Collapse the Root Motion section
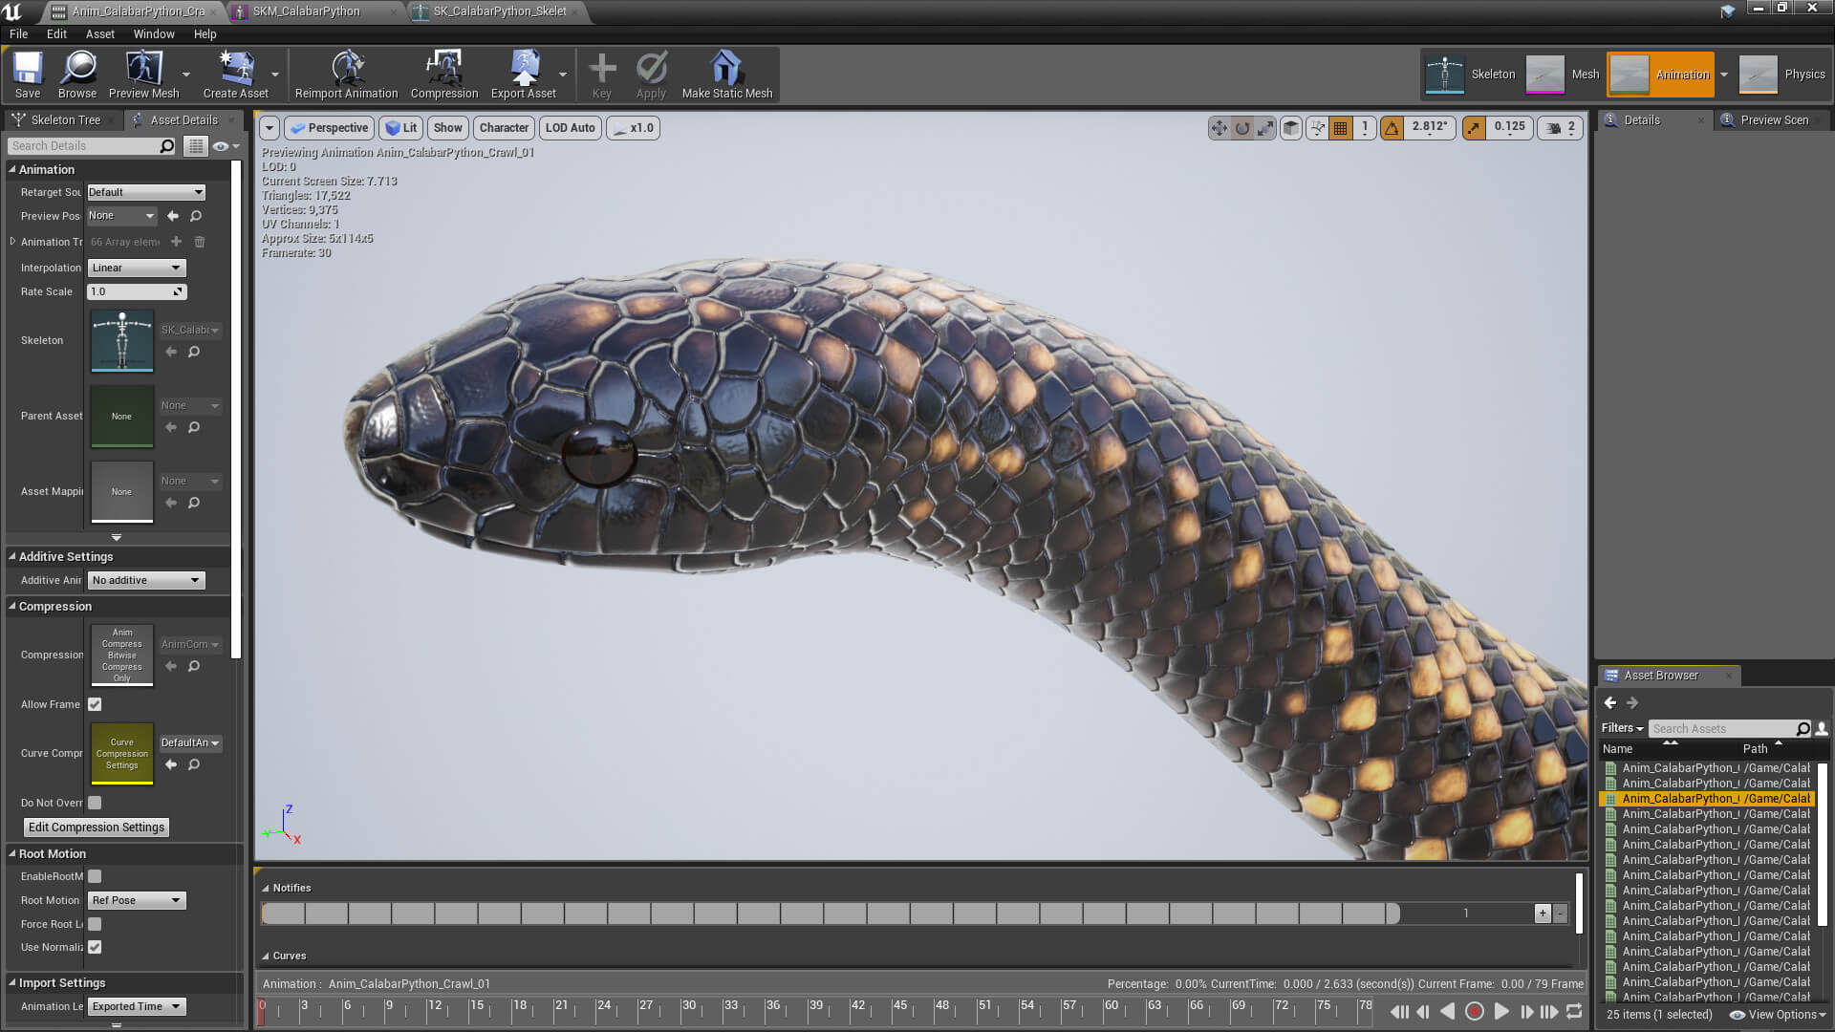Viewport: 1835px width, 1032px height. tap(12, 853)
